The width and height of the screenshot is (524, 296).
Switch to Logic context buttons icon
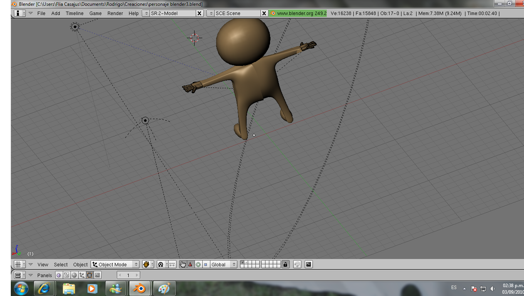click(x=59, y=275)
